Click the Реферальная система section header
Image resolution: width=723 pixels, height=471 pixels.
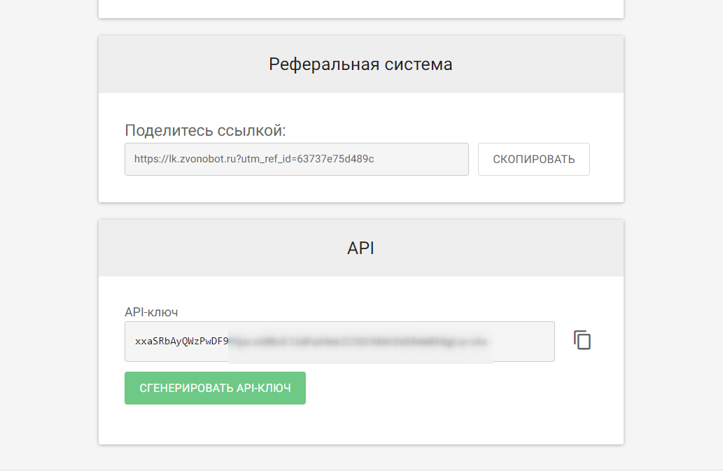click(x=360, y=64)
